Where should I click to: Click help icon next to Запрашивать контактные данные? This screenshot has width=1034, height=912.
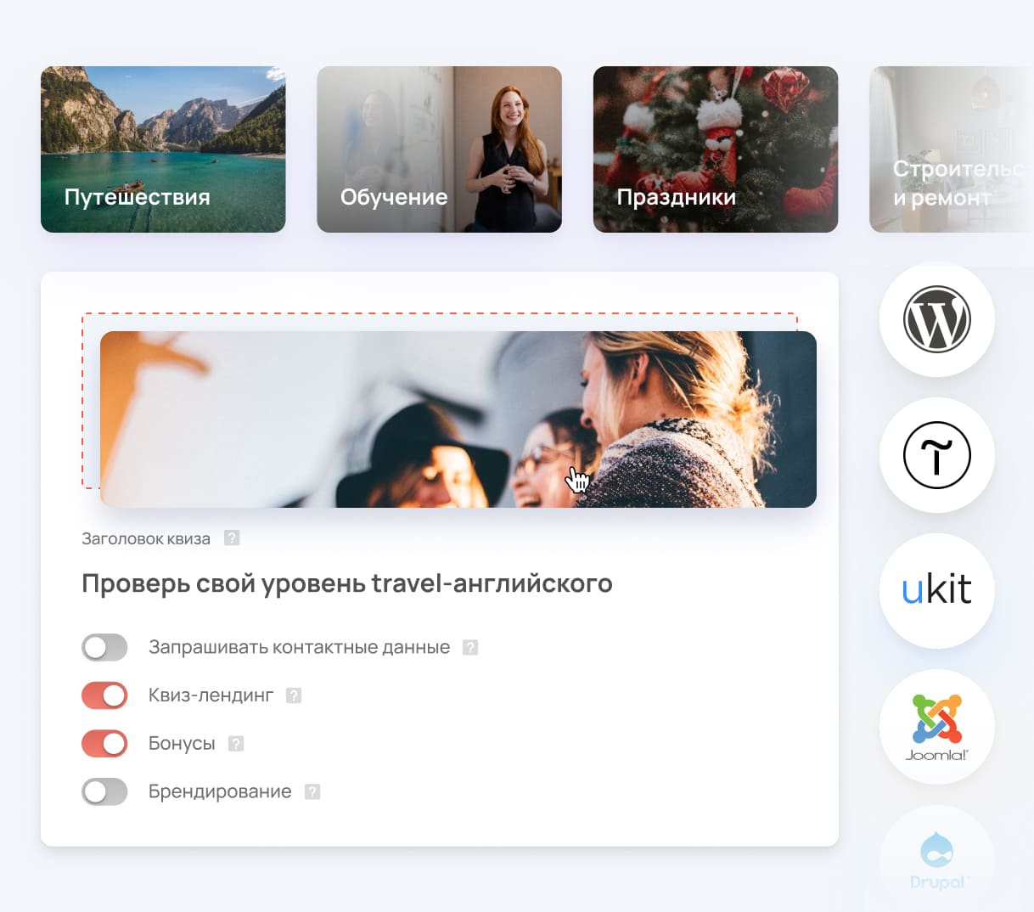pyautogui.click(x=470, y=647)
